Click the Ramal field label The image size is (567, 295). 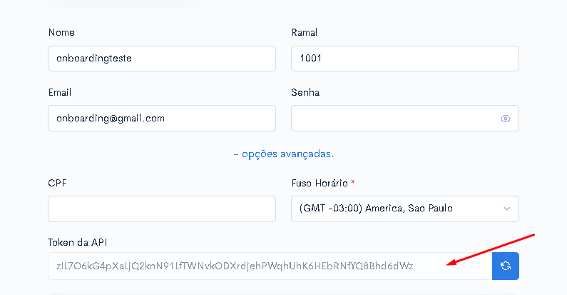click(305, 33)
